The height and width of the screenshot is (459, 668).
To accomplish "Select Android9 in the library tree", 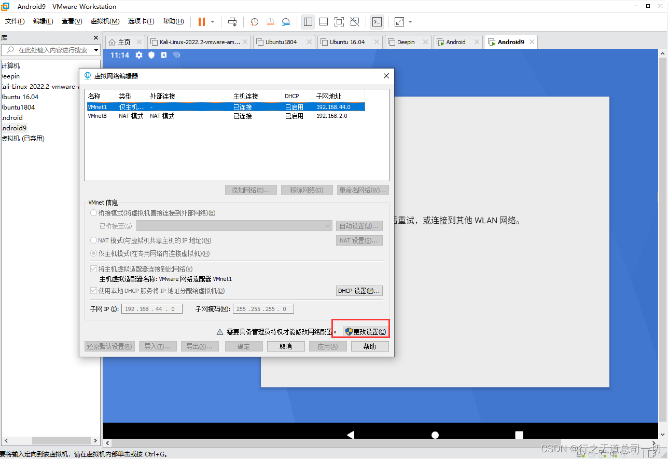I will tap(13, 128).
